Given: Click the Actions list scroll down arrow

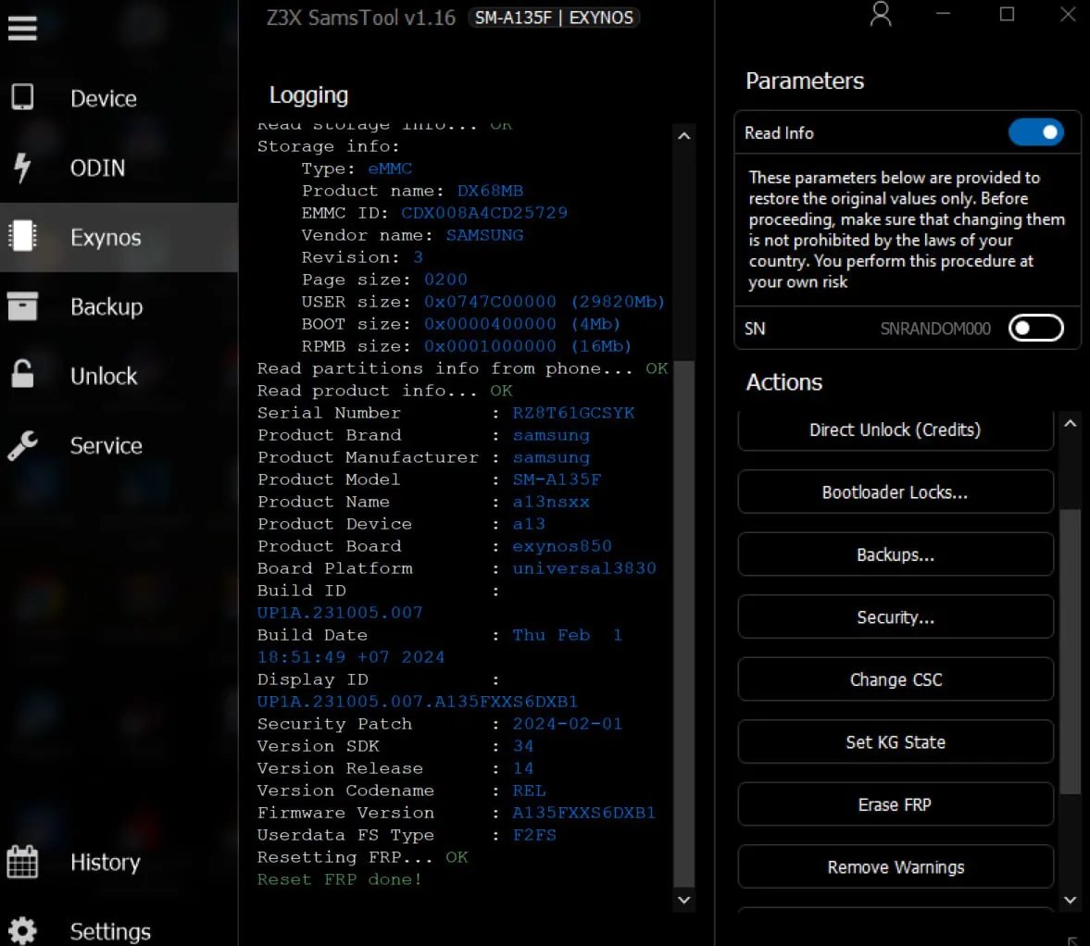Looking at the screenshot, I should pos(1071,900).
